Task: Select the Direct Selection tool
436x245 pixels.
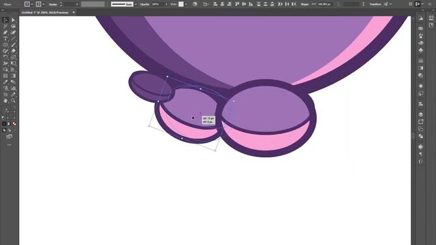Action: tap(13, 20)
